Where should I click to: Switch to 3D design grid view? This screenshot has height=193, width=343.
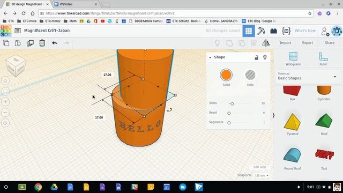click(249, 31)
